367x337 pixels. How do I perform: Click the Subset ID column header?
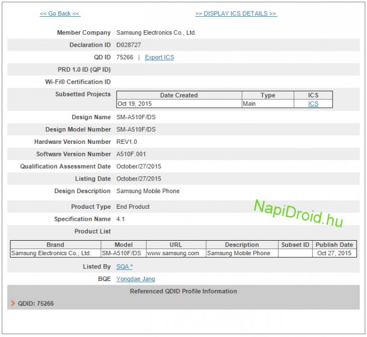click(x=295, y=245)
